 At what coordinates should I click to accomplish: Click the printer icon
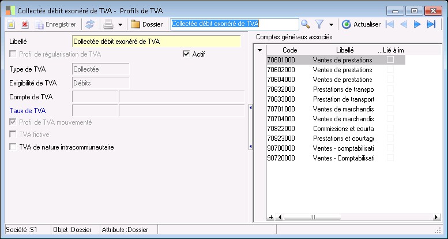108,25
